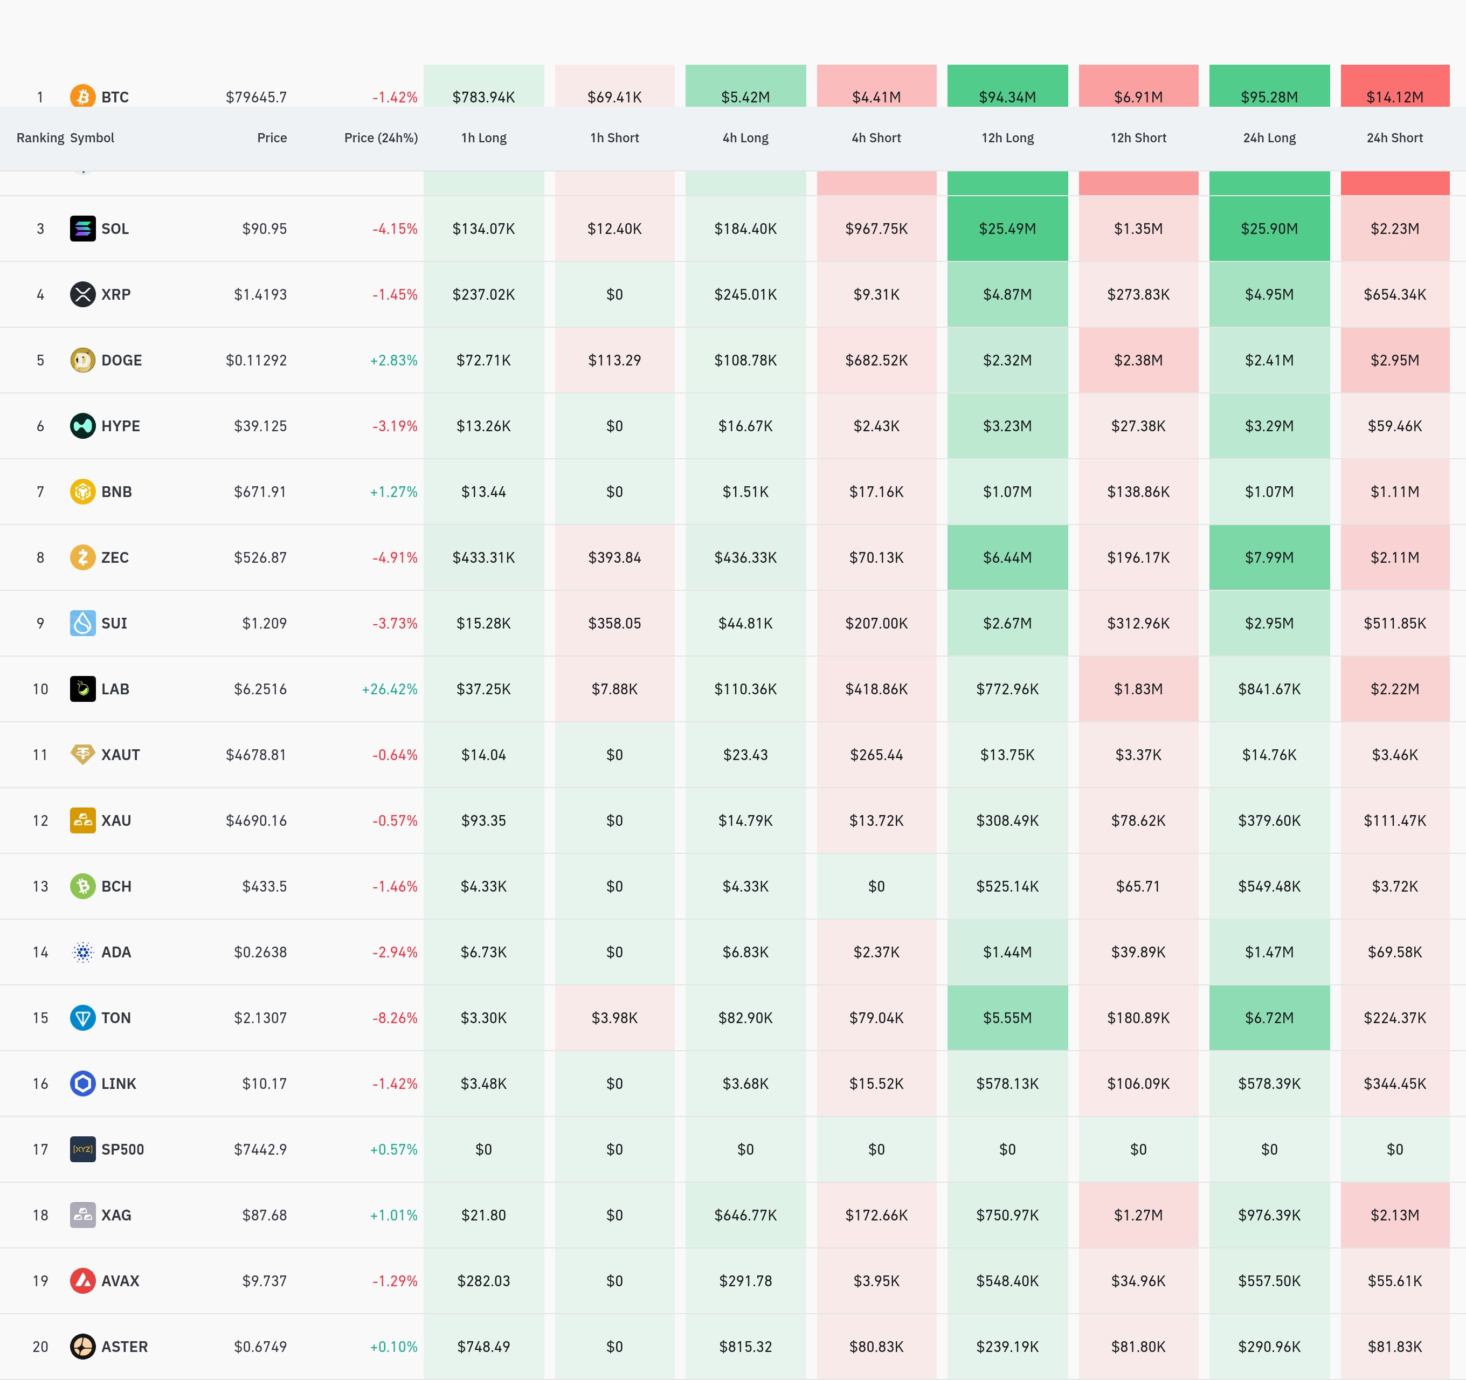This screenshot has height=1380, width=1466.
Task: Open the SOL symbol link
Action: pyautogui.click(x=115, y=229)
